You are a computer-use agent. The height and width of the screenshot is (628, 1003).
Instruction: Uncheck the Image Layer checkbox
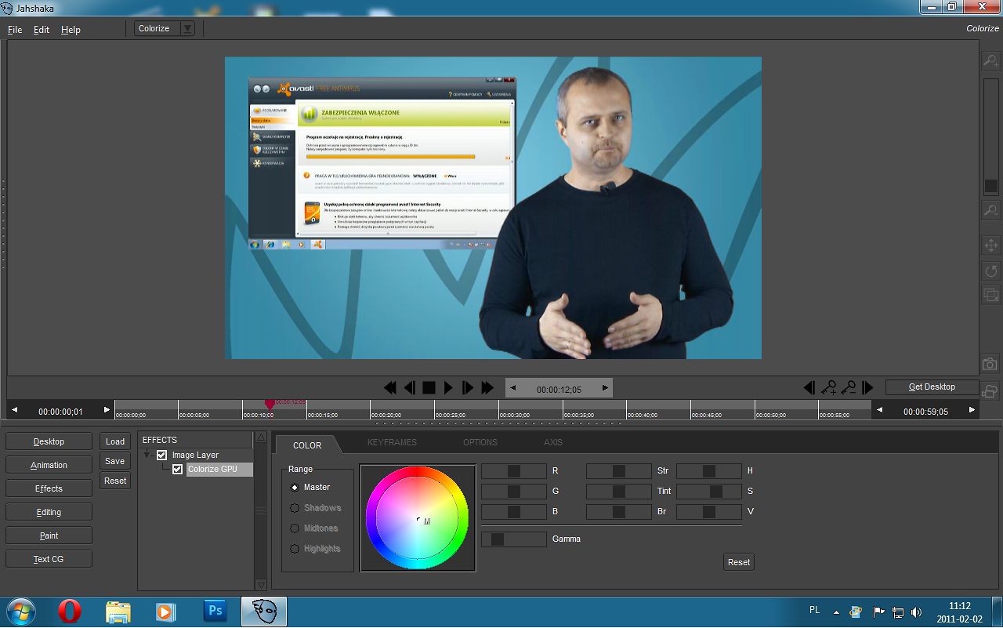click(x=162, y=455)
